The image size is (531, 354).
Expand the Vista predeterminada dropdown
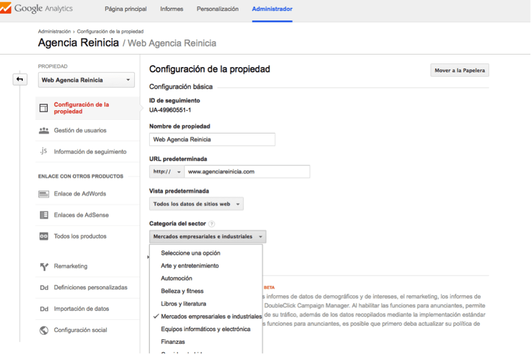pos(196,204)
